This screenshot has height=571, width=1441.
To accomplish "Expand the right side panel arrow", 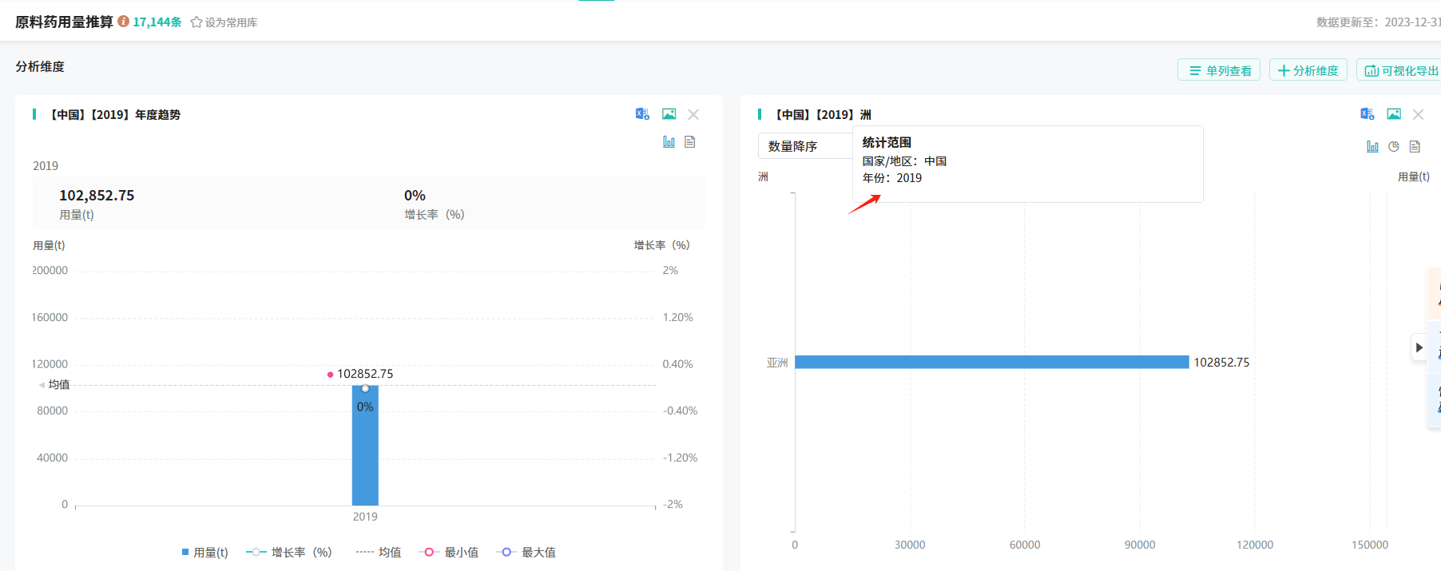I will click(1419, 347).
